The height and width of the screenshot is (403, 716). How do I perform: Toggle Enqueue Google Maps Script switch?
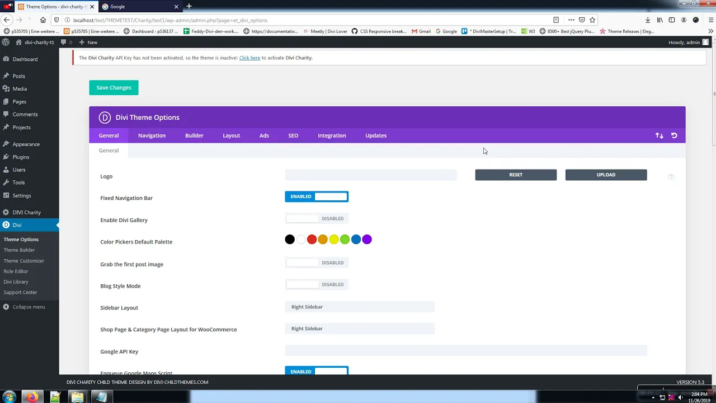pos(317,371)
